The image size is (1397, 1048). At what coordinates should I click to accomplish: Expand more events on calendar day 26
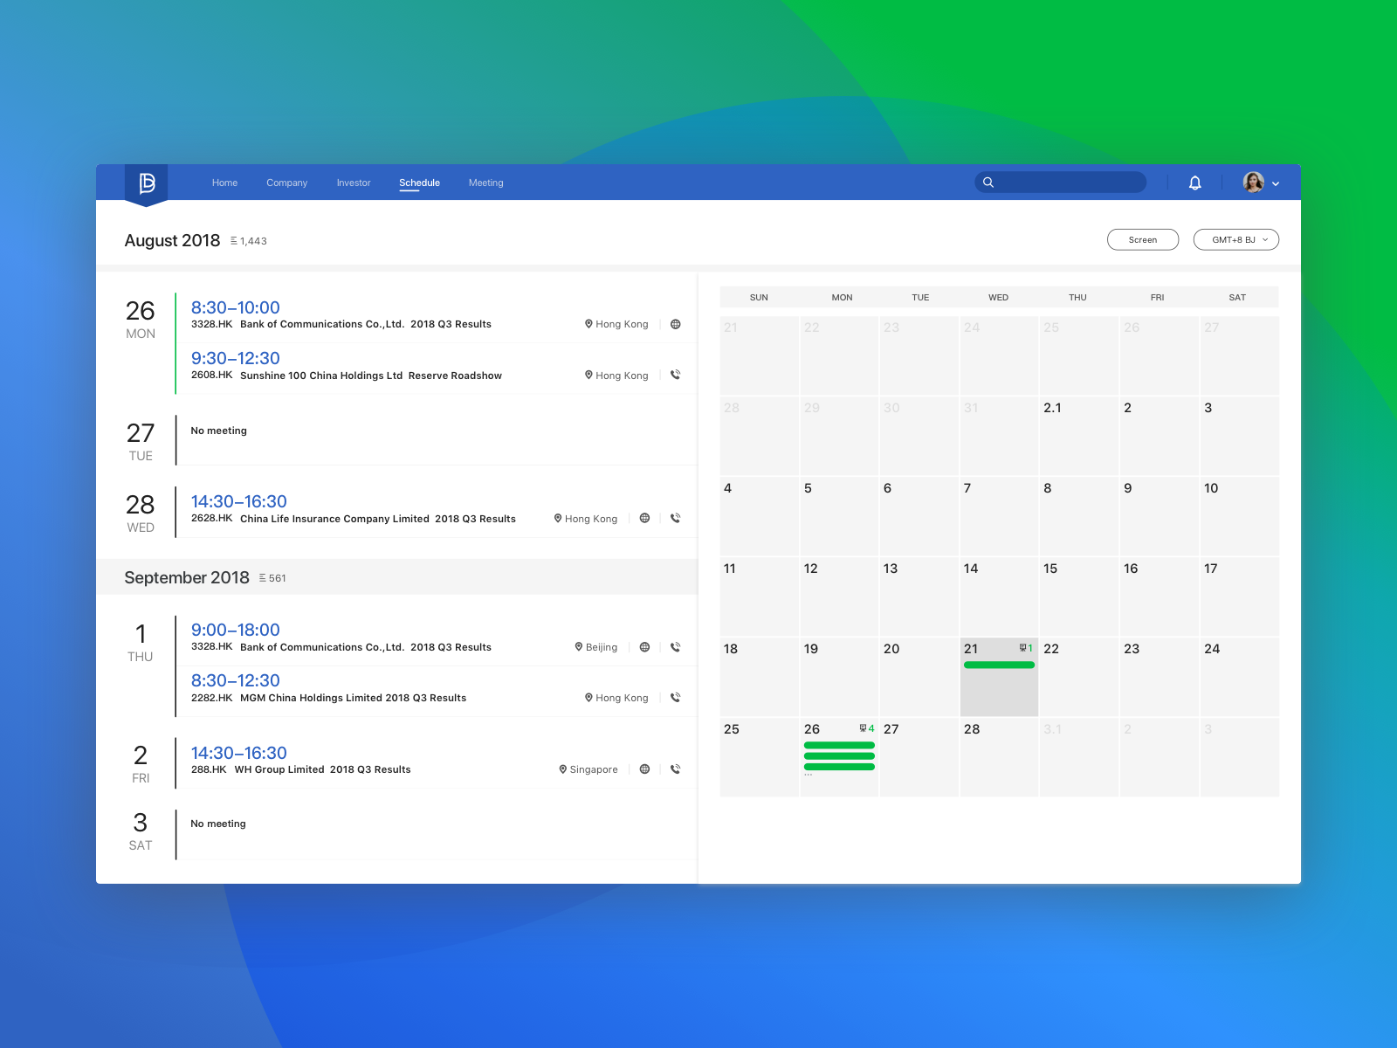[809, 775]
